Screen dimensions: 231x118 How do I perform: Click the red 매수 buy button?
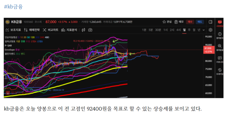click(x=190, y=22)
